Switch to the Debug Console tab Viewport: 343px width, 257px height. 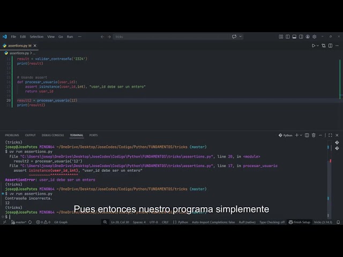pyautogui.click(x=53, y=135)
